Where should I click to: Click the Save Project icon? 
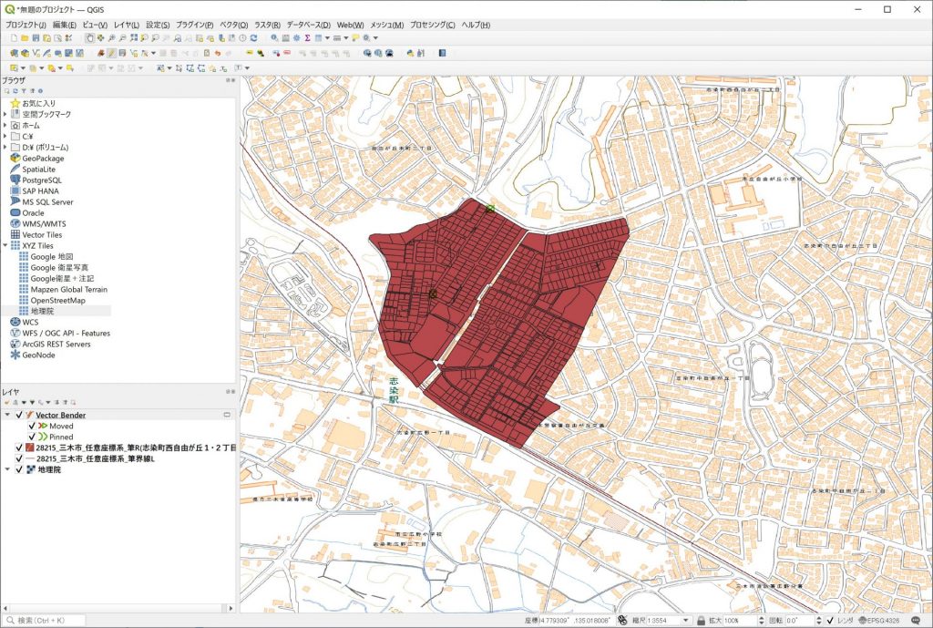(36, 38)
